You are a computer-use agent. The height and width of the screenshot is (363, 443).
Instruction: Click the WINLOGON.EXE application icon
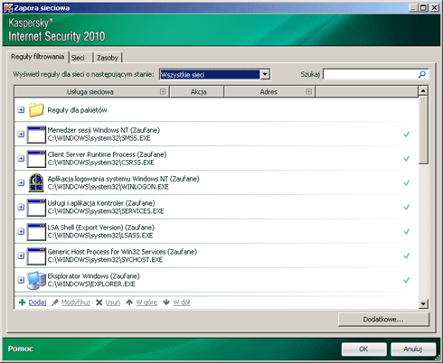[x=36, y=182]
